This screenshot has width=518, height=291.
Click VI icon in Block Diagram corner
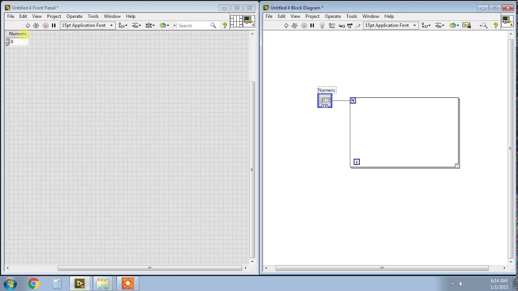tap(507, 21)
